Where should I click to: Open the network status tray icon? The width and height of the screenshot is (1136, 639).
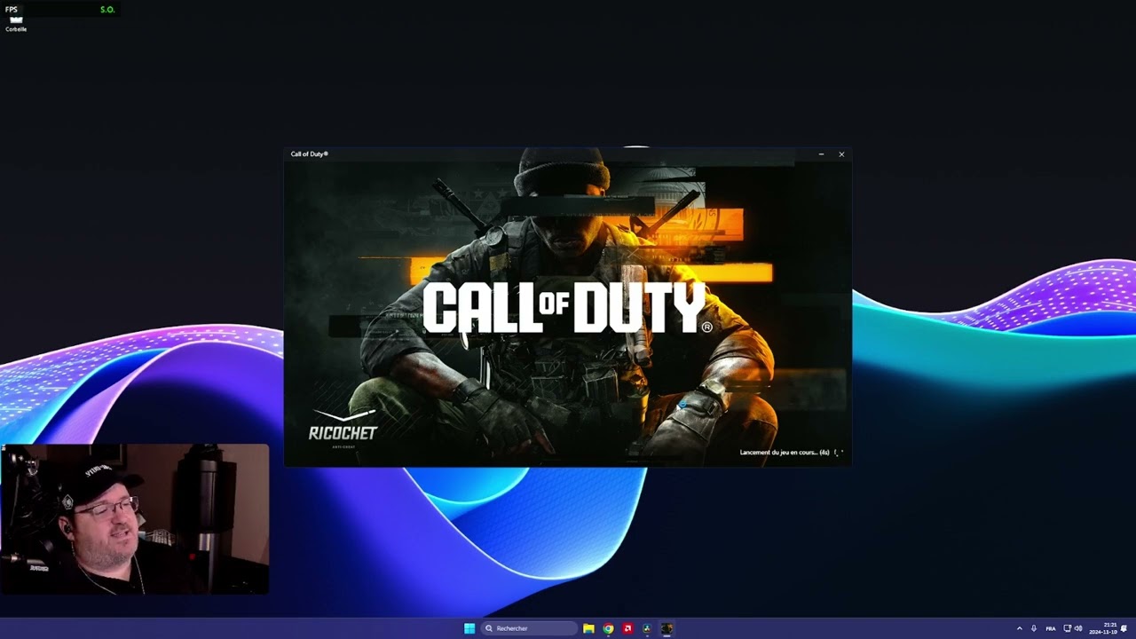tap(1068, 628)
